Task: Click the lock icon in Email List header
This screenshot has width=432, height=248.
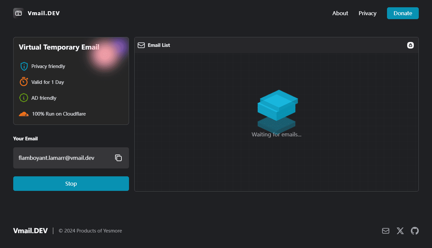Action: (410, 45)
